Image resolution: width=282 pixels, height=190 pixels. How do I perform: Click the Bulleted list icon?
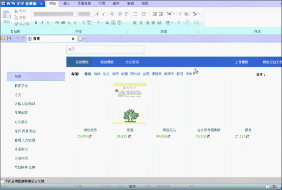point(135,14)
